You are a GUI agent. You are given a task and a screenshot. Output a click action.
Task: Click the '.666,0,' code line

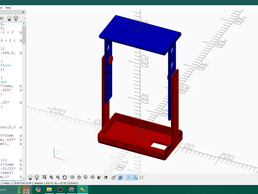click(8, 53)
